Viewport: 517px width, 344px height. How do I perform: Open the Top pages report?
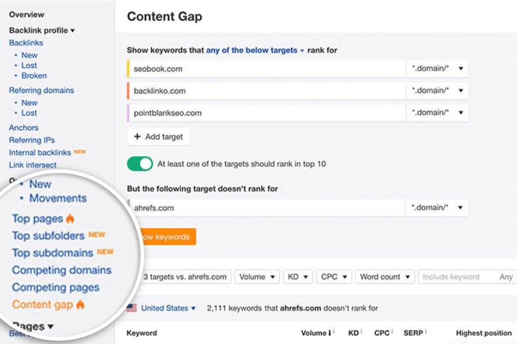coord(37,219)
